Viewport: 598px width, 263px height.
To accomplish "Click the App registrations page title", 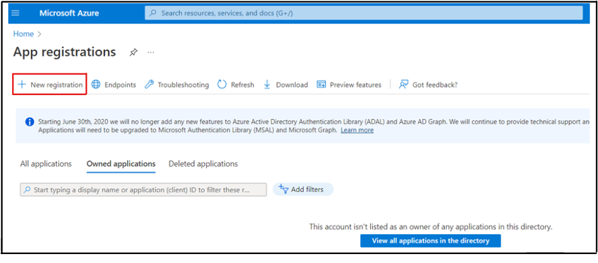I will coord(64,52).
